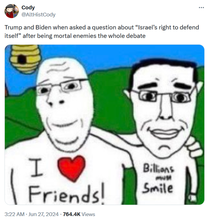The width and height of the screenshot is (208, 220).
Task: View the 764.4K Views analytics
Action: point(79,214)
